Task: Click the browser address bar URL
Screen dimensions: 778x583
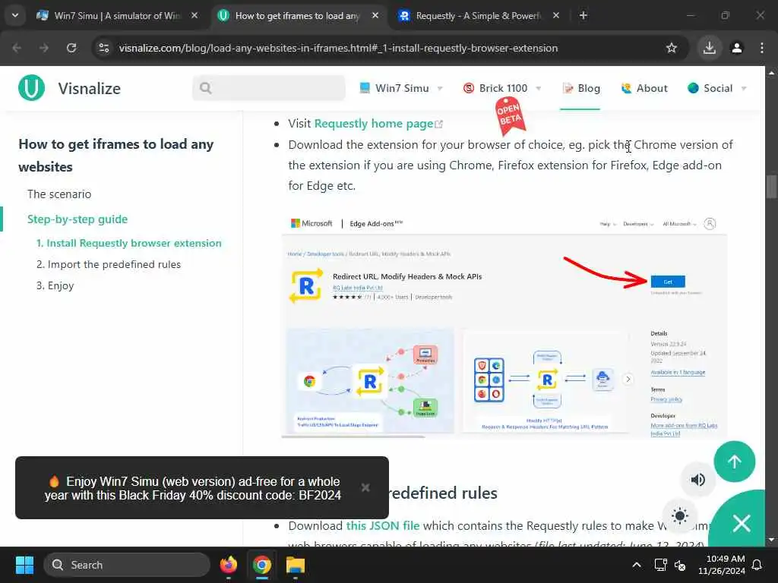Action: [x=338, y=48]
